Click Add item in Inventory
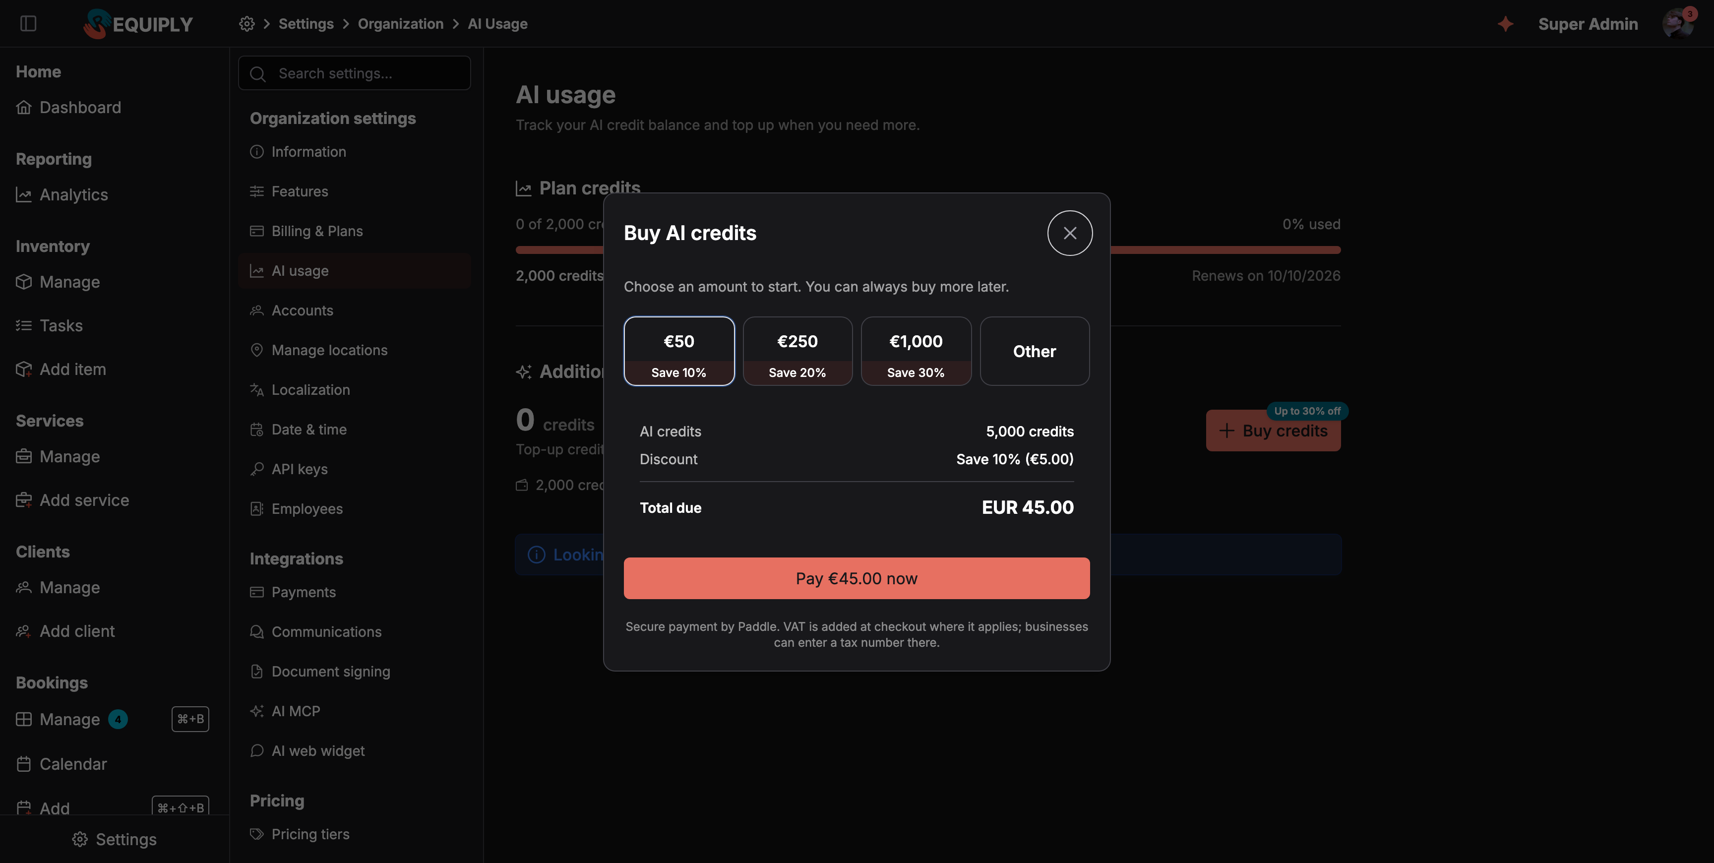This screenshot has height=863, width=1714. pos(61,369)
